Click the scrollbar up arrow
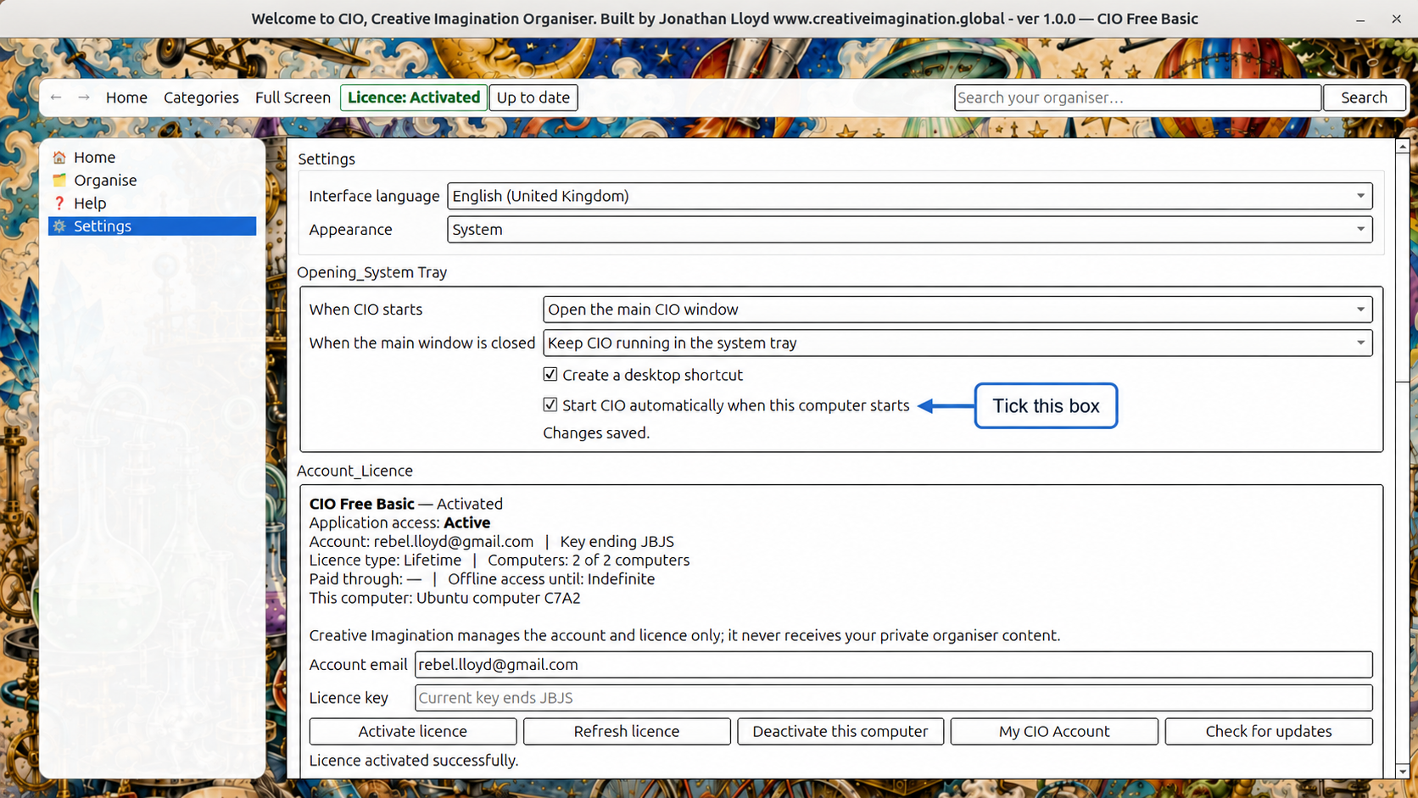This screenshot has height=798, width=1418. 1403,147
